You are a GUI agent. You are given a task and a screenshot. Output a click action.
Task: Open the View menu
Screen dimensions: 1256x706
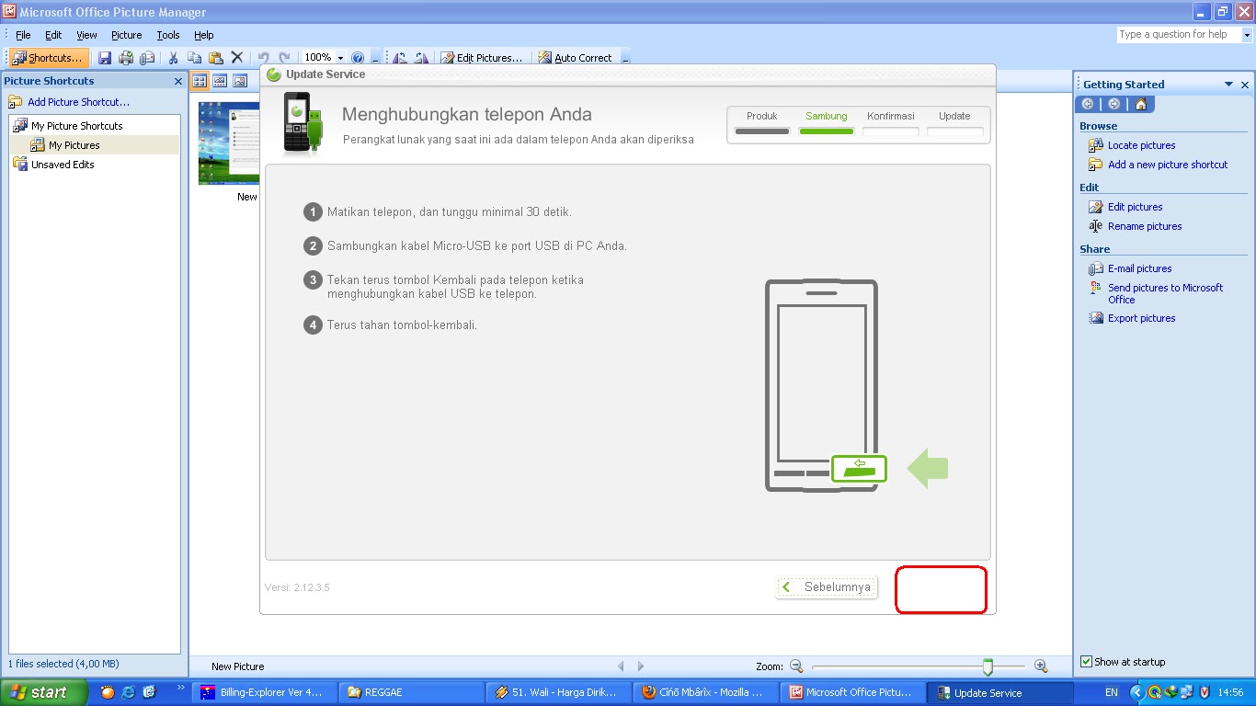tap(86, 35)
